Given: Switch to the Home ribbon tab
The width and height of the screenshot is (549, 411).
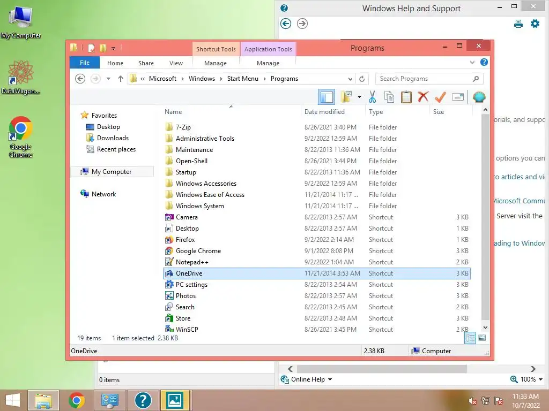Looking at the screenshot, I should coord(115,63).
